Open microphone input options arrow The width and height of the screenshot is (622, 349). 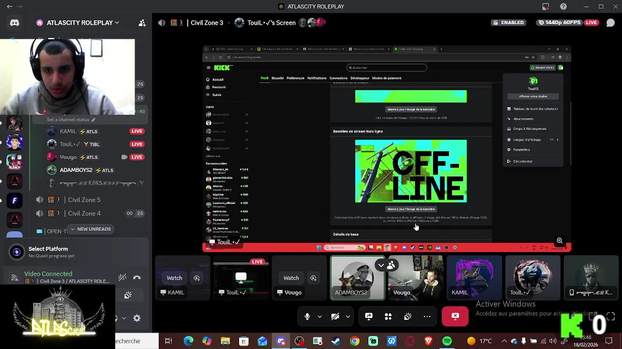tap(319, 317)
